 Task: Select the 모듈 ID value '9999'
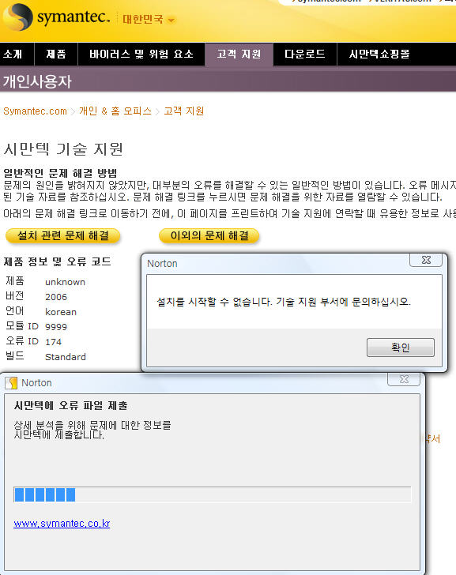(x=56, y=327)
